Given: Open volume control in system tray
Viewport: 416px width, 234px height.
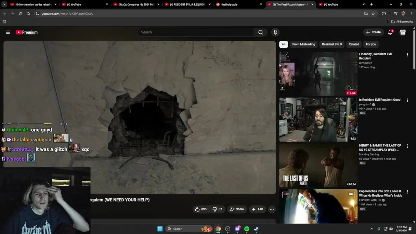Looking at the screenshot, I should 391,229.
